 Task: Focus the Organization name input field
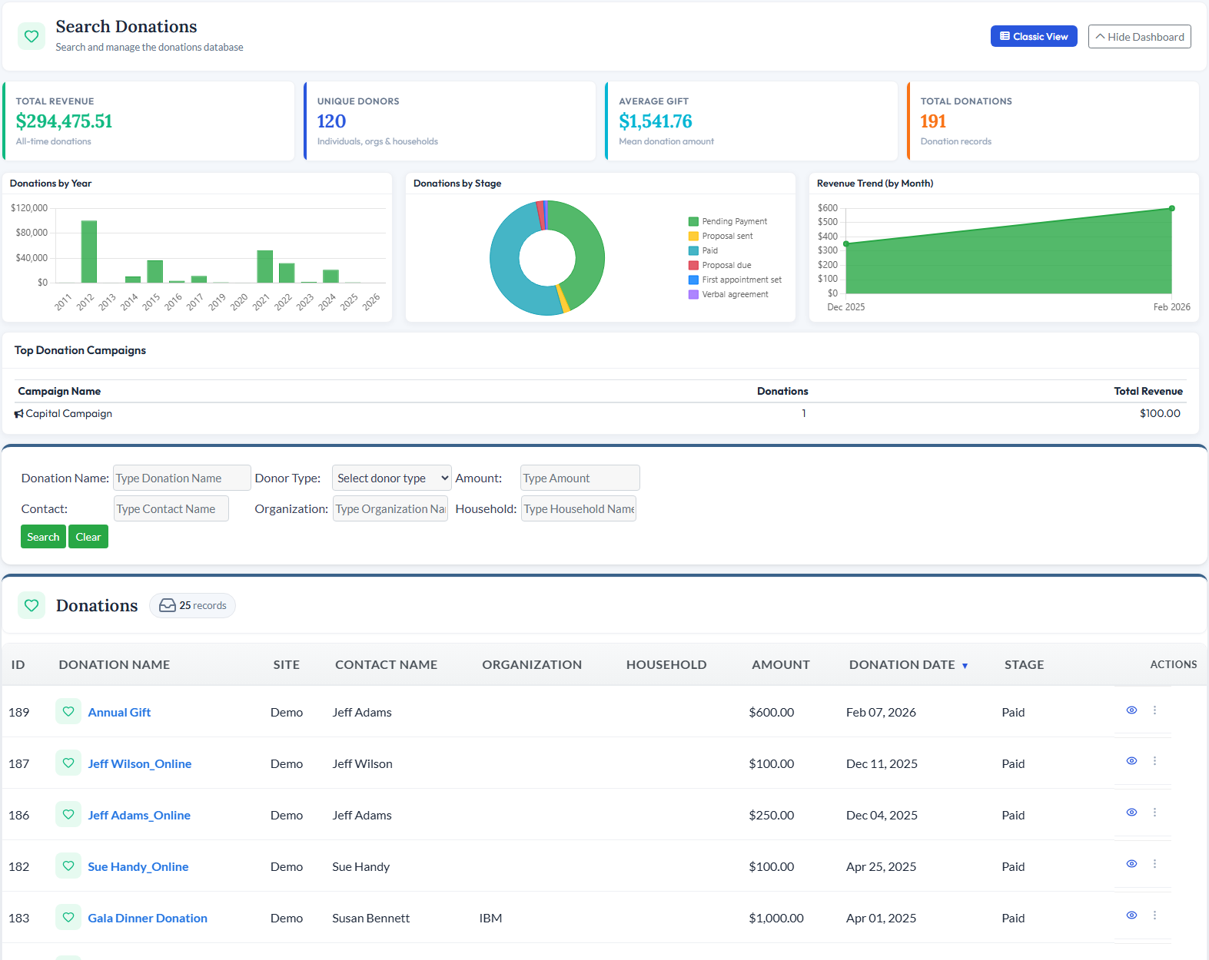pos(390,508)
